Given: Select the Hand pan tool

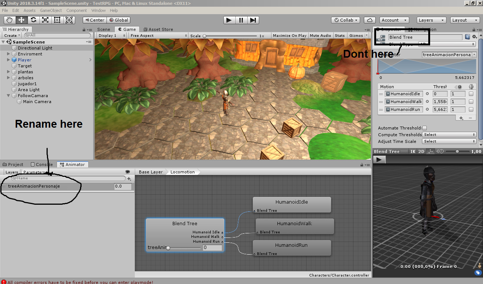Looking at the screenshot, I should tap(9, 20).
